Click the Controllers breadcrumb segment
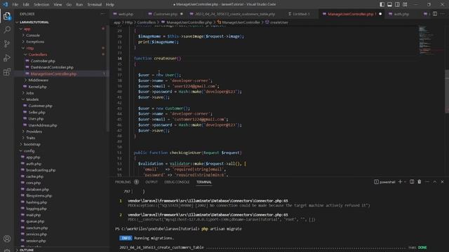The height and width of the screenshot is (252, 449). pos(146,22)
